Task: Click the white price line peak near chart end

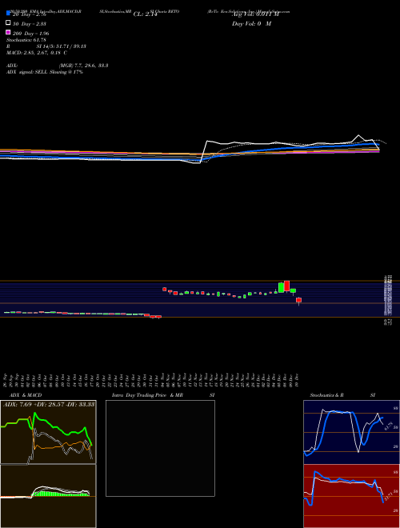Action: click(359, 136)
